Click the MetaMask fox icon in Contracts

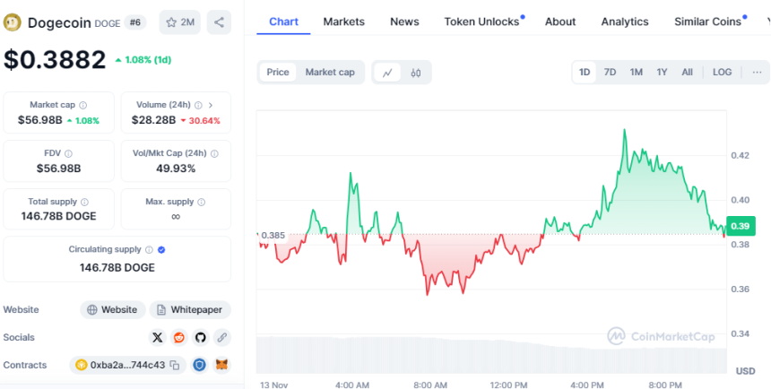[221, 365]
